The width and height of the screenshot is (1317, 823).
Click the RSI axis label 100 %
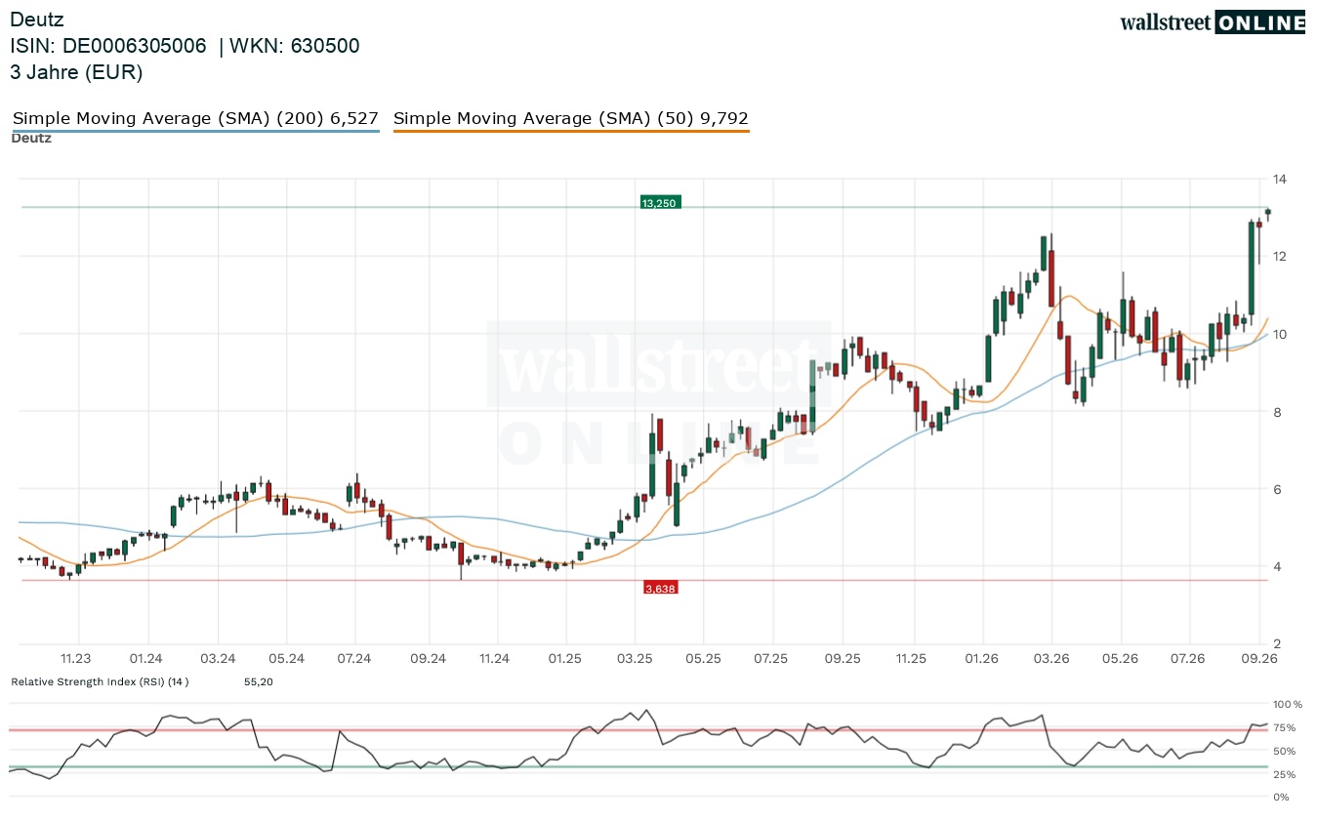click(1288, 704)
